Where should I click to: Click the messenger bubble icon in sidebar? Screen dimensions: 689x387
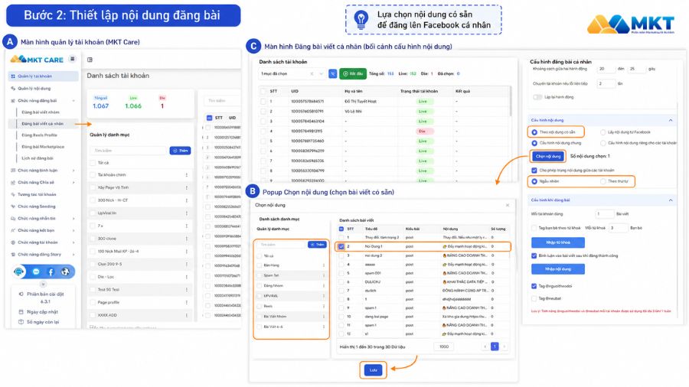36,272
